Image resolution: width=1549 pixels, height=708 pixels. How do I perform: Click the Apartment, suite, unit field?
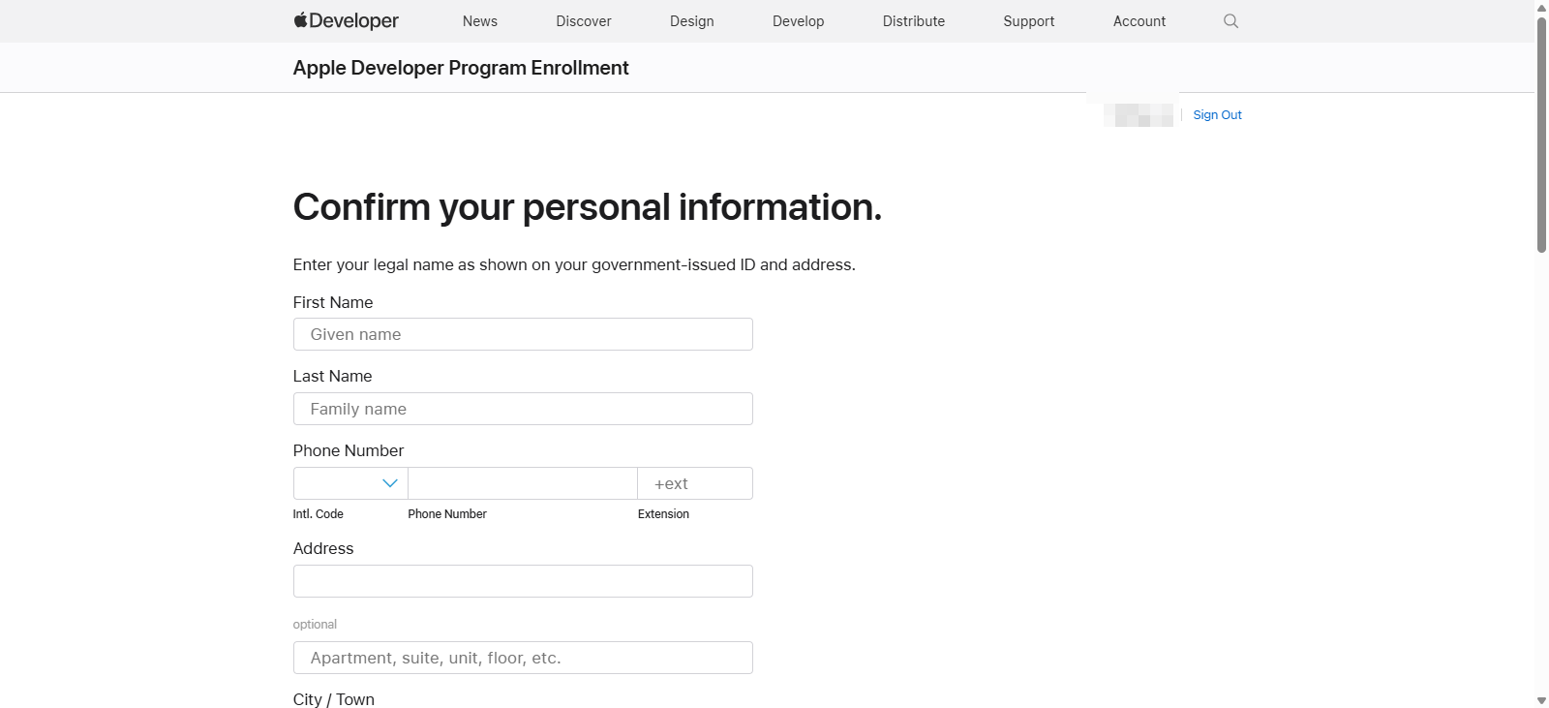(x=523, y=658)
